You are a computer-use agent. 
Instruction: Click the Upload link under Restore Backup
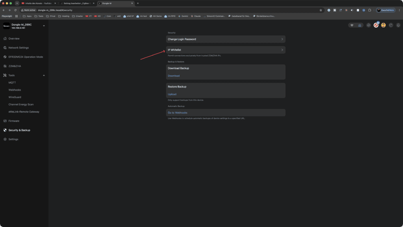pyautogui.click(x=172, y=95)
